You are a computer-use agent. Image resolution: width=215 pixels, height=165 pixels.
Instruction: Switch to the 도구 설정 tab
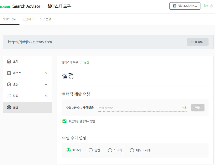[x=45, y=19]
